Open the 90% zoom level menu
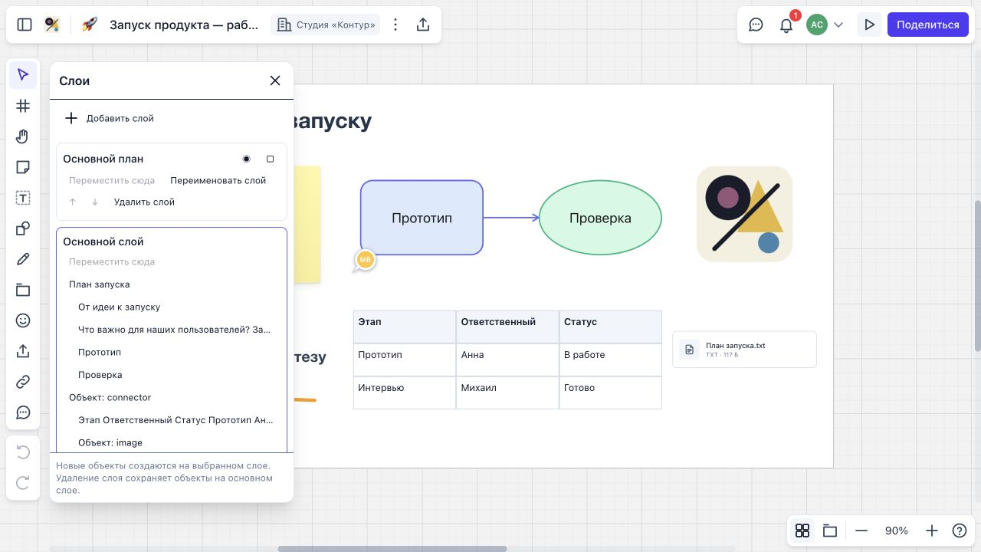 [897, 531]
